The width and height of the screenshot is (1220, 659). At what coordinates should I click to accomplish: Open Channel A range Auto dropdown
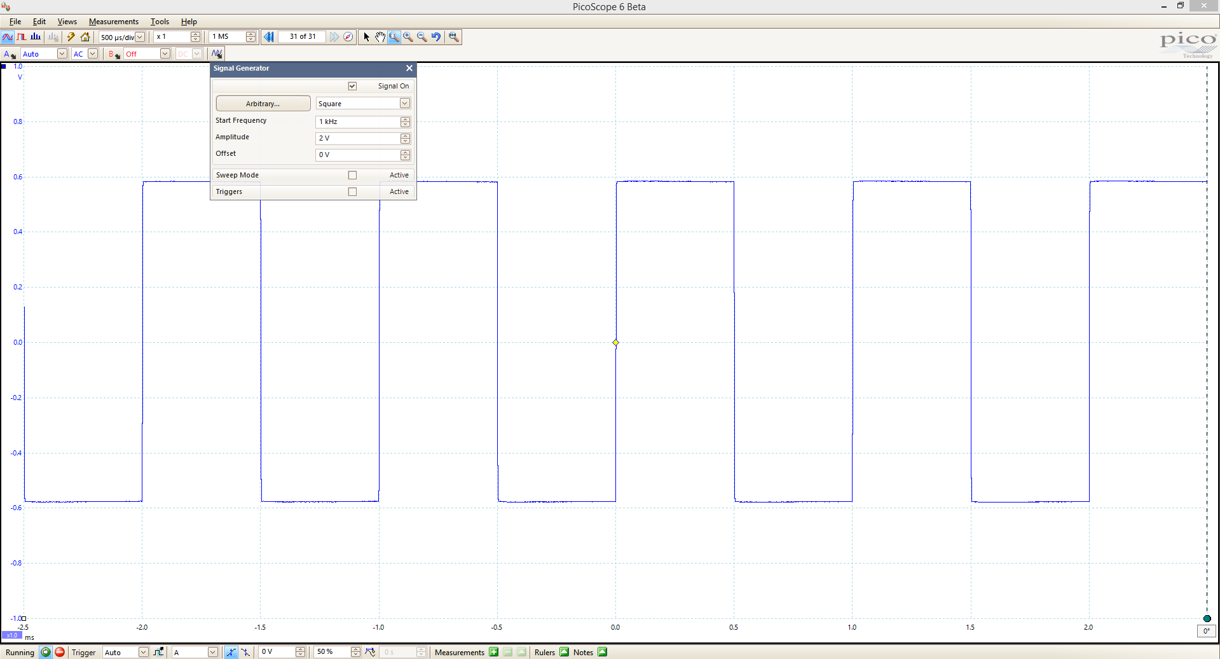tap(62, 54)
